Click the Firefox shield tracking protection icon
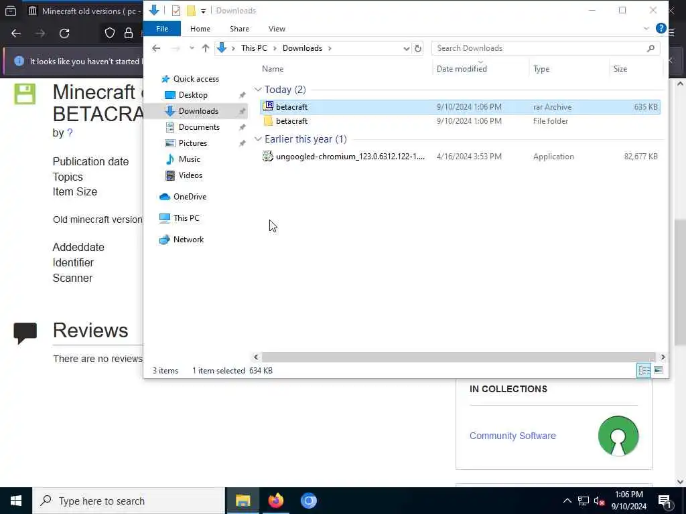This screenshot has height=514, width=686. (x=110, y=33)
